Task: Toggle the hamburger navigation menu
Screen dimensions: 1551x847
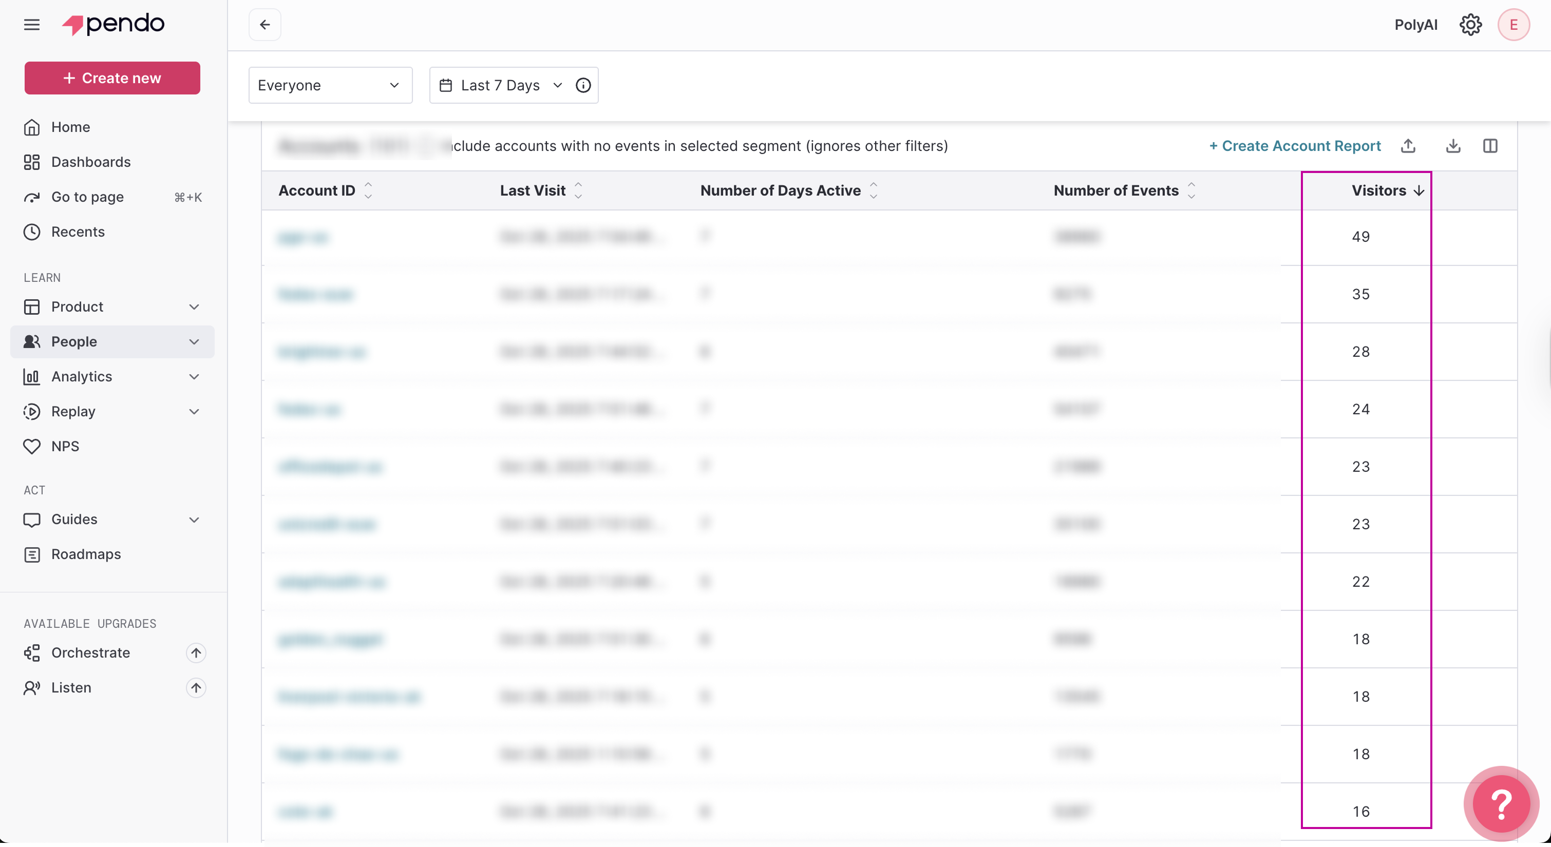Action: pyautogui.click(x=32, y=25)
